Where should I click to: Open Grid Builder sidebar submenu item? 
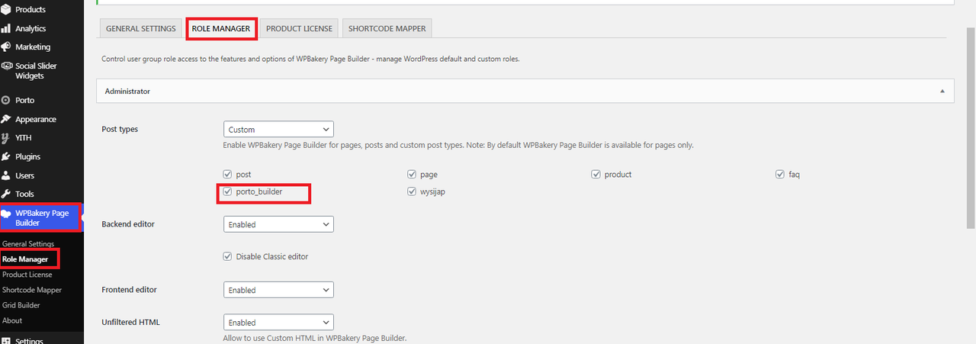21,305
